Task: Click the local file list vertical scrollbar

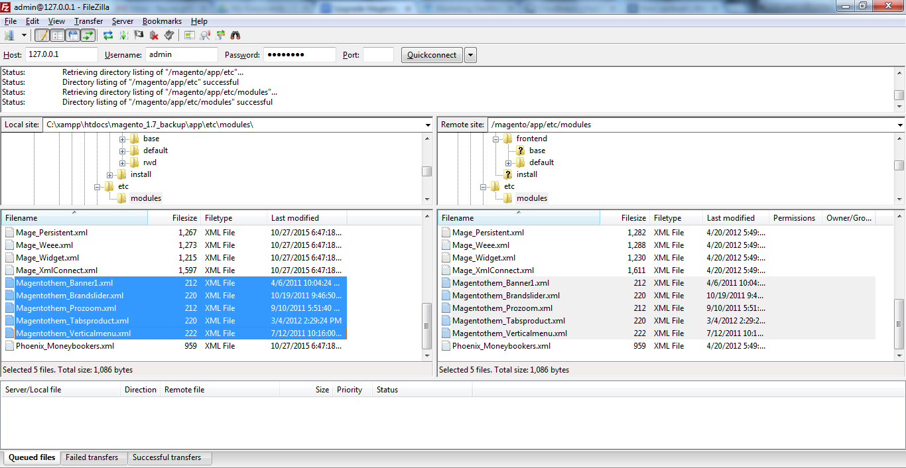Action: [x=427, y=287]
